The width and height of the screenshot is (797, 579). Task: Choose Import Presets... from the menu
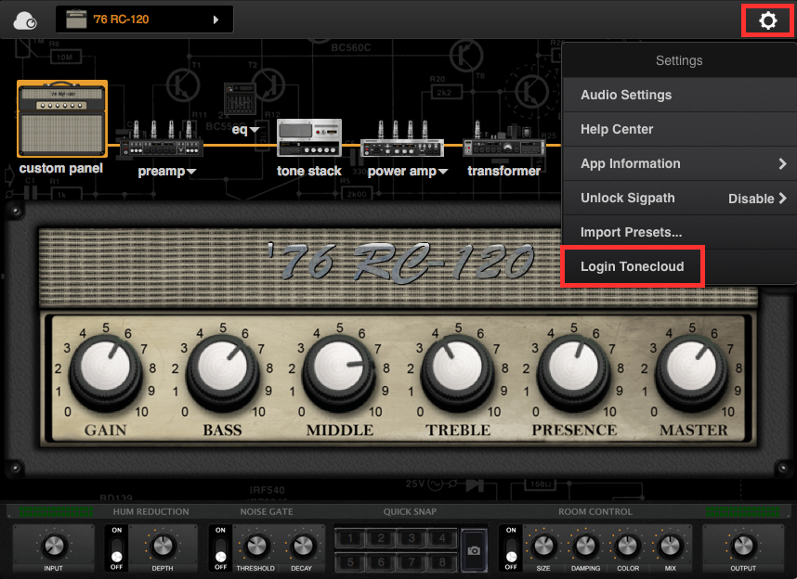coord(680,233)
